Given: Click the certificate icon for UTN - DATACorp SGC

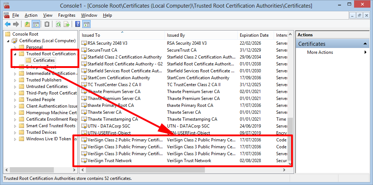Looking at the screenshot, I should click(84, 126).
